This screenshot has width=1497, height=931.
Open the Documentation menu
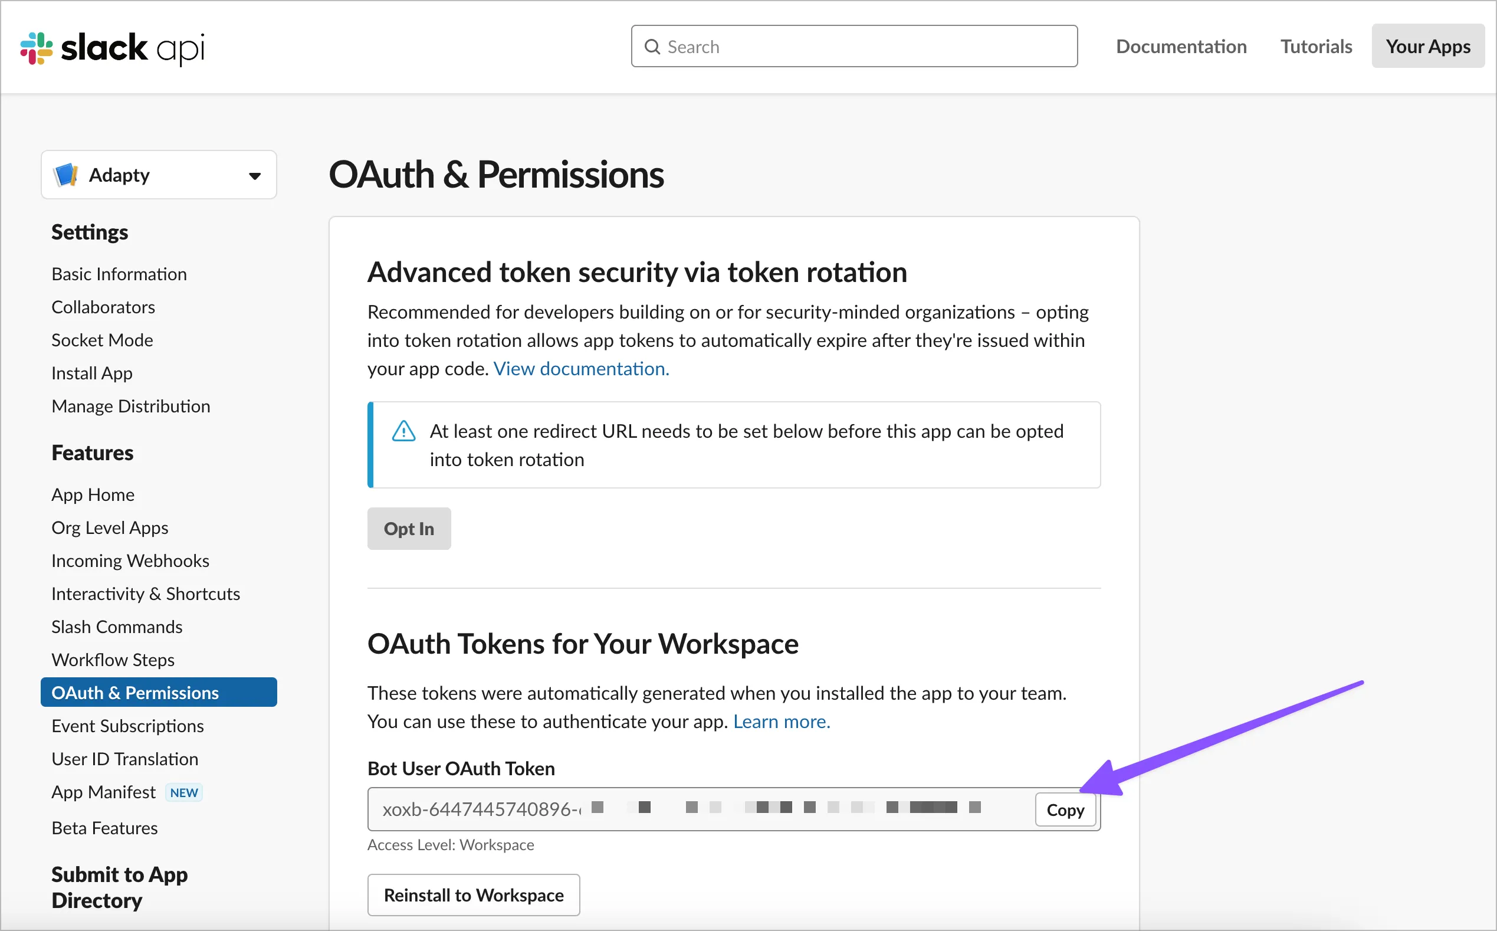point(1181,47)
